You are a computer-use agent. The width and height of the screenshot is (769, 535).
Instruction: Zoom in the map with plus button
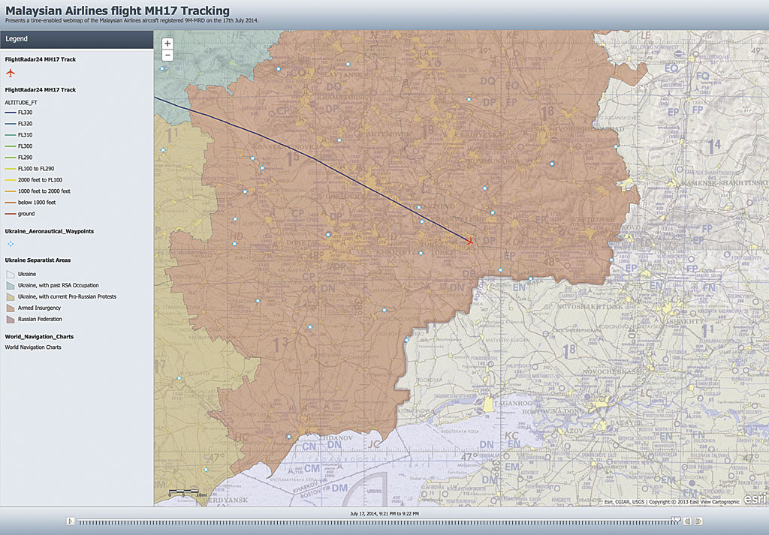click(167, 43)
